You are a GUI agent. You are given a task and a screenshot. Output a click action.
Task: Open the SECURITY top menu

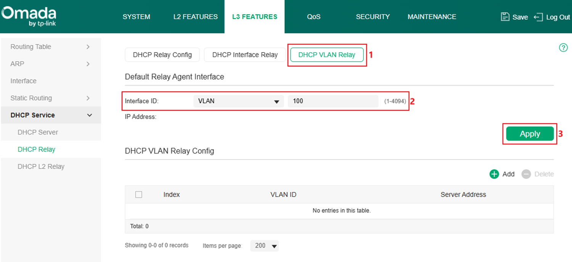tap(373, 17)
